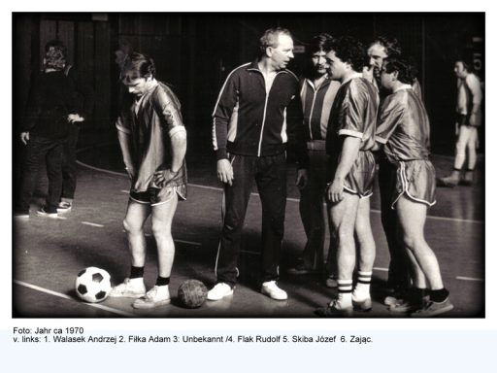Click the man standing with his back turned
Screen dimensions: 497x373
(51, 128)
